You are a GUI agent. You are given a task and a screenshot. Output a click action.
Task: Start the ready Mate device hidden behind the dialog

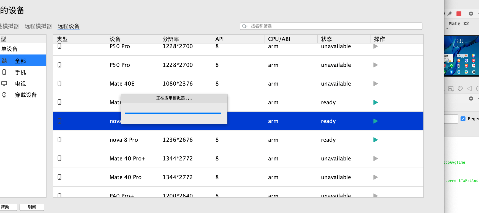[375, 102]
